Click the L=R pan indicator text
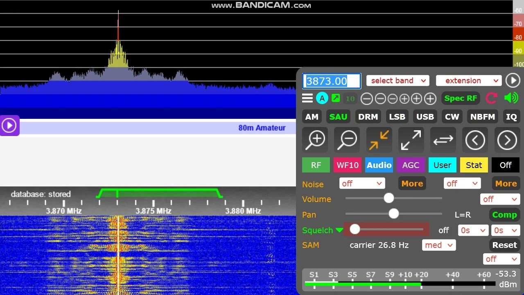 point(463,215)
